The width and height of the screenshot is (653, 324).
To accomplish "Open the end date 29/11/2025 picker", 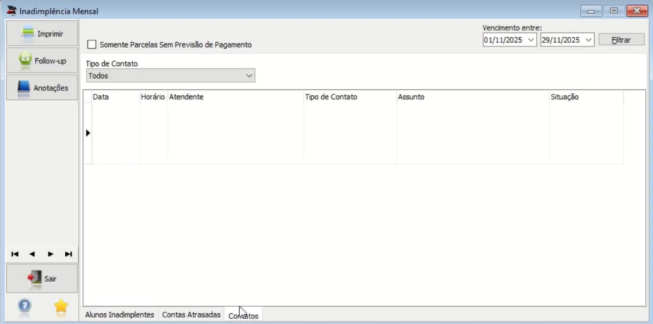I will [589, 40].
